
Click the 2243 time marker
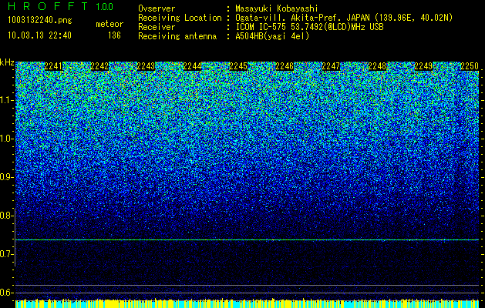click(x=146, y=66)
